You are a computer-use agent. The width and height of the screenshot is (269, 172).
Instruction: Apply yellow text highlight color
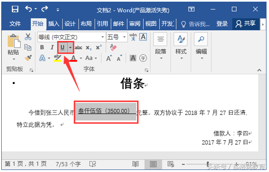click(x=58, y=58)
